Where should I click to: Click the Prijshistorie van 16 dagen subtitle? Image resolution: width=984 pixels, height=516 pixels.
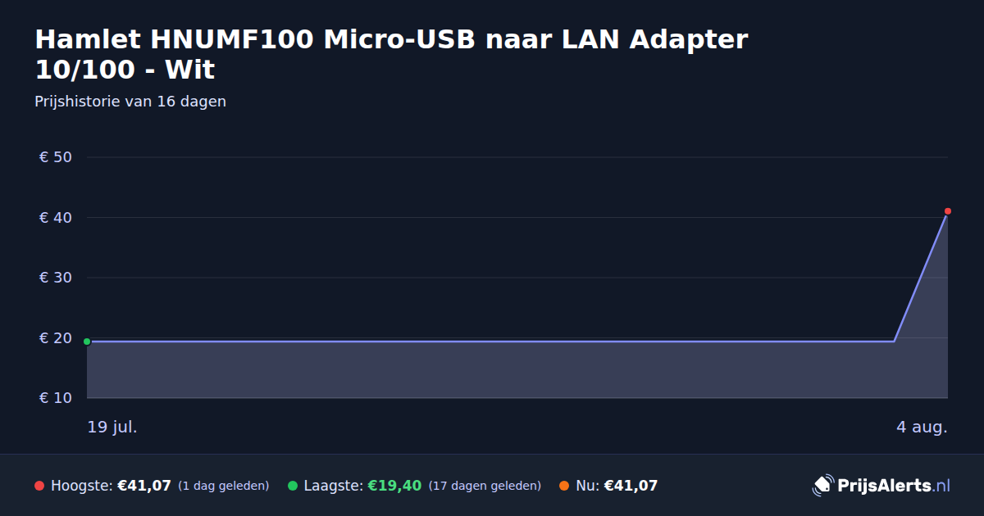click(x=130, y=102)
